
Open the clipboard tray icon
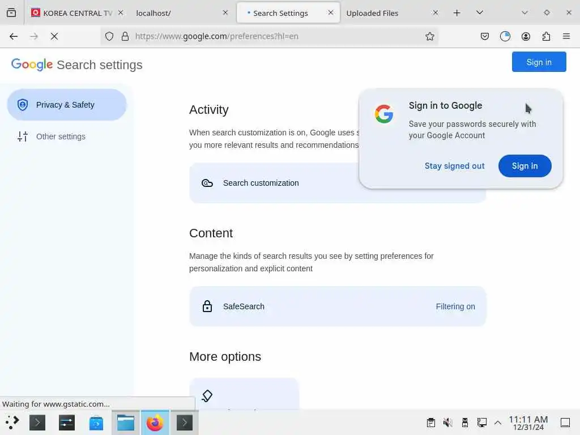pos(431,423)
